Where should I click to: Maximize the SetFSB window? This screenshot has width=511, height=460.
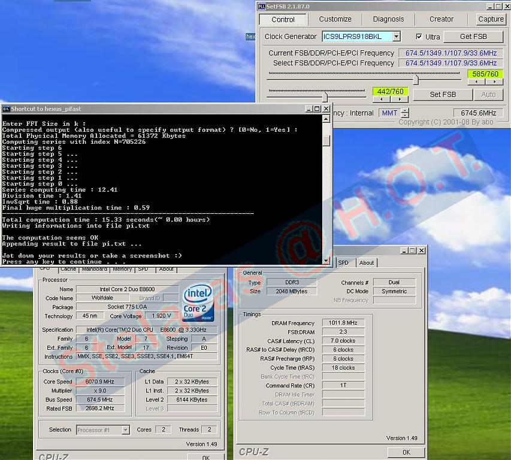(x=498, y=6)
